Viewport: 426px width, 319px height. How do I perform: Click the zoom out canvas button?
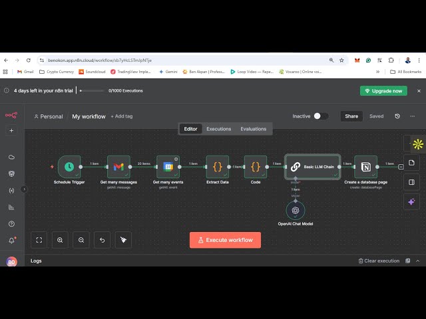coord(81,240)
